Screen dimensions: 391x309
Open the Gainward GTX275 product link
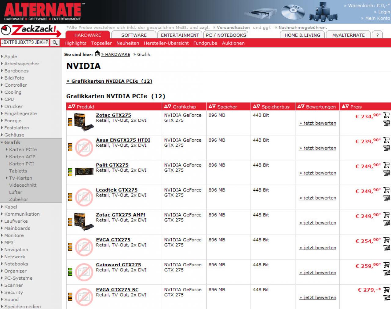click(x=119, y=265)
